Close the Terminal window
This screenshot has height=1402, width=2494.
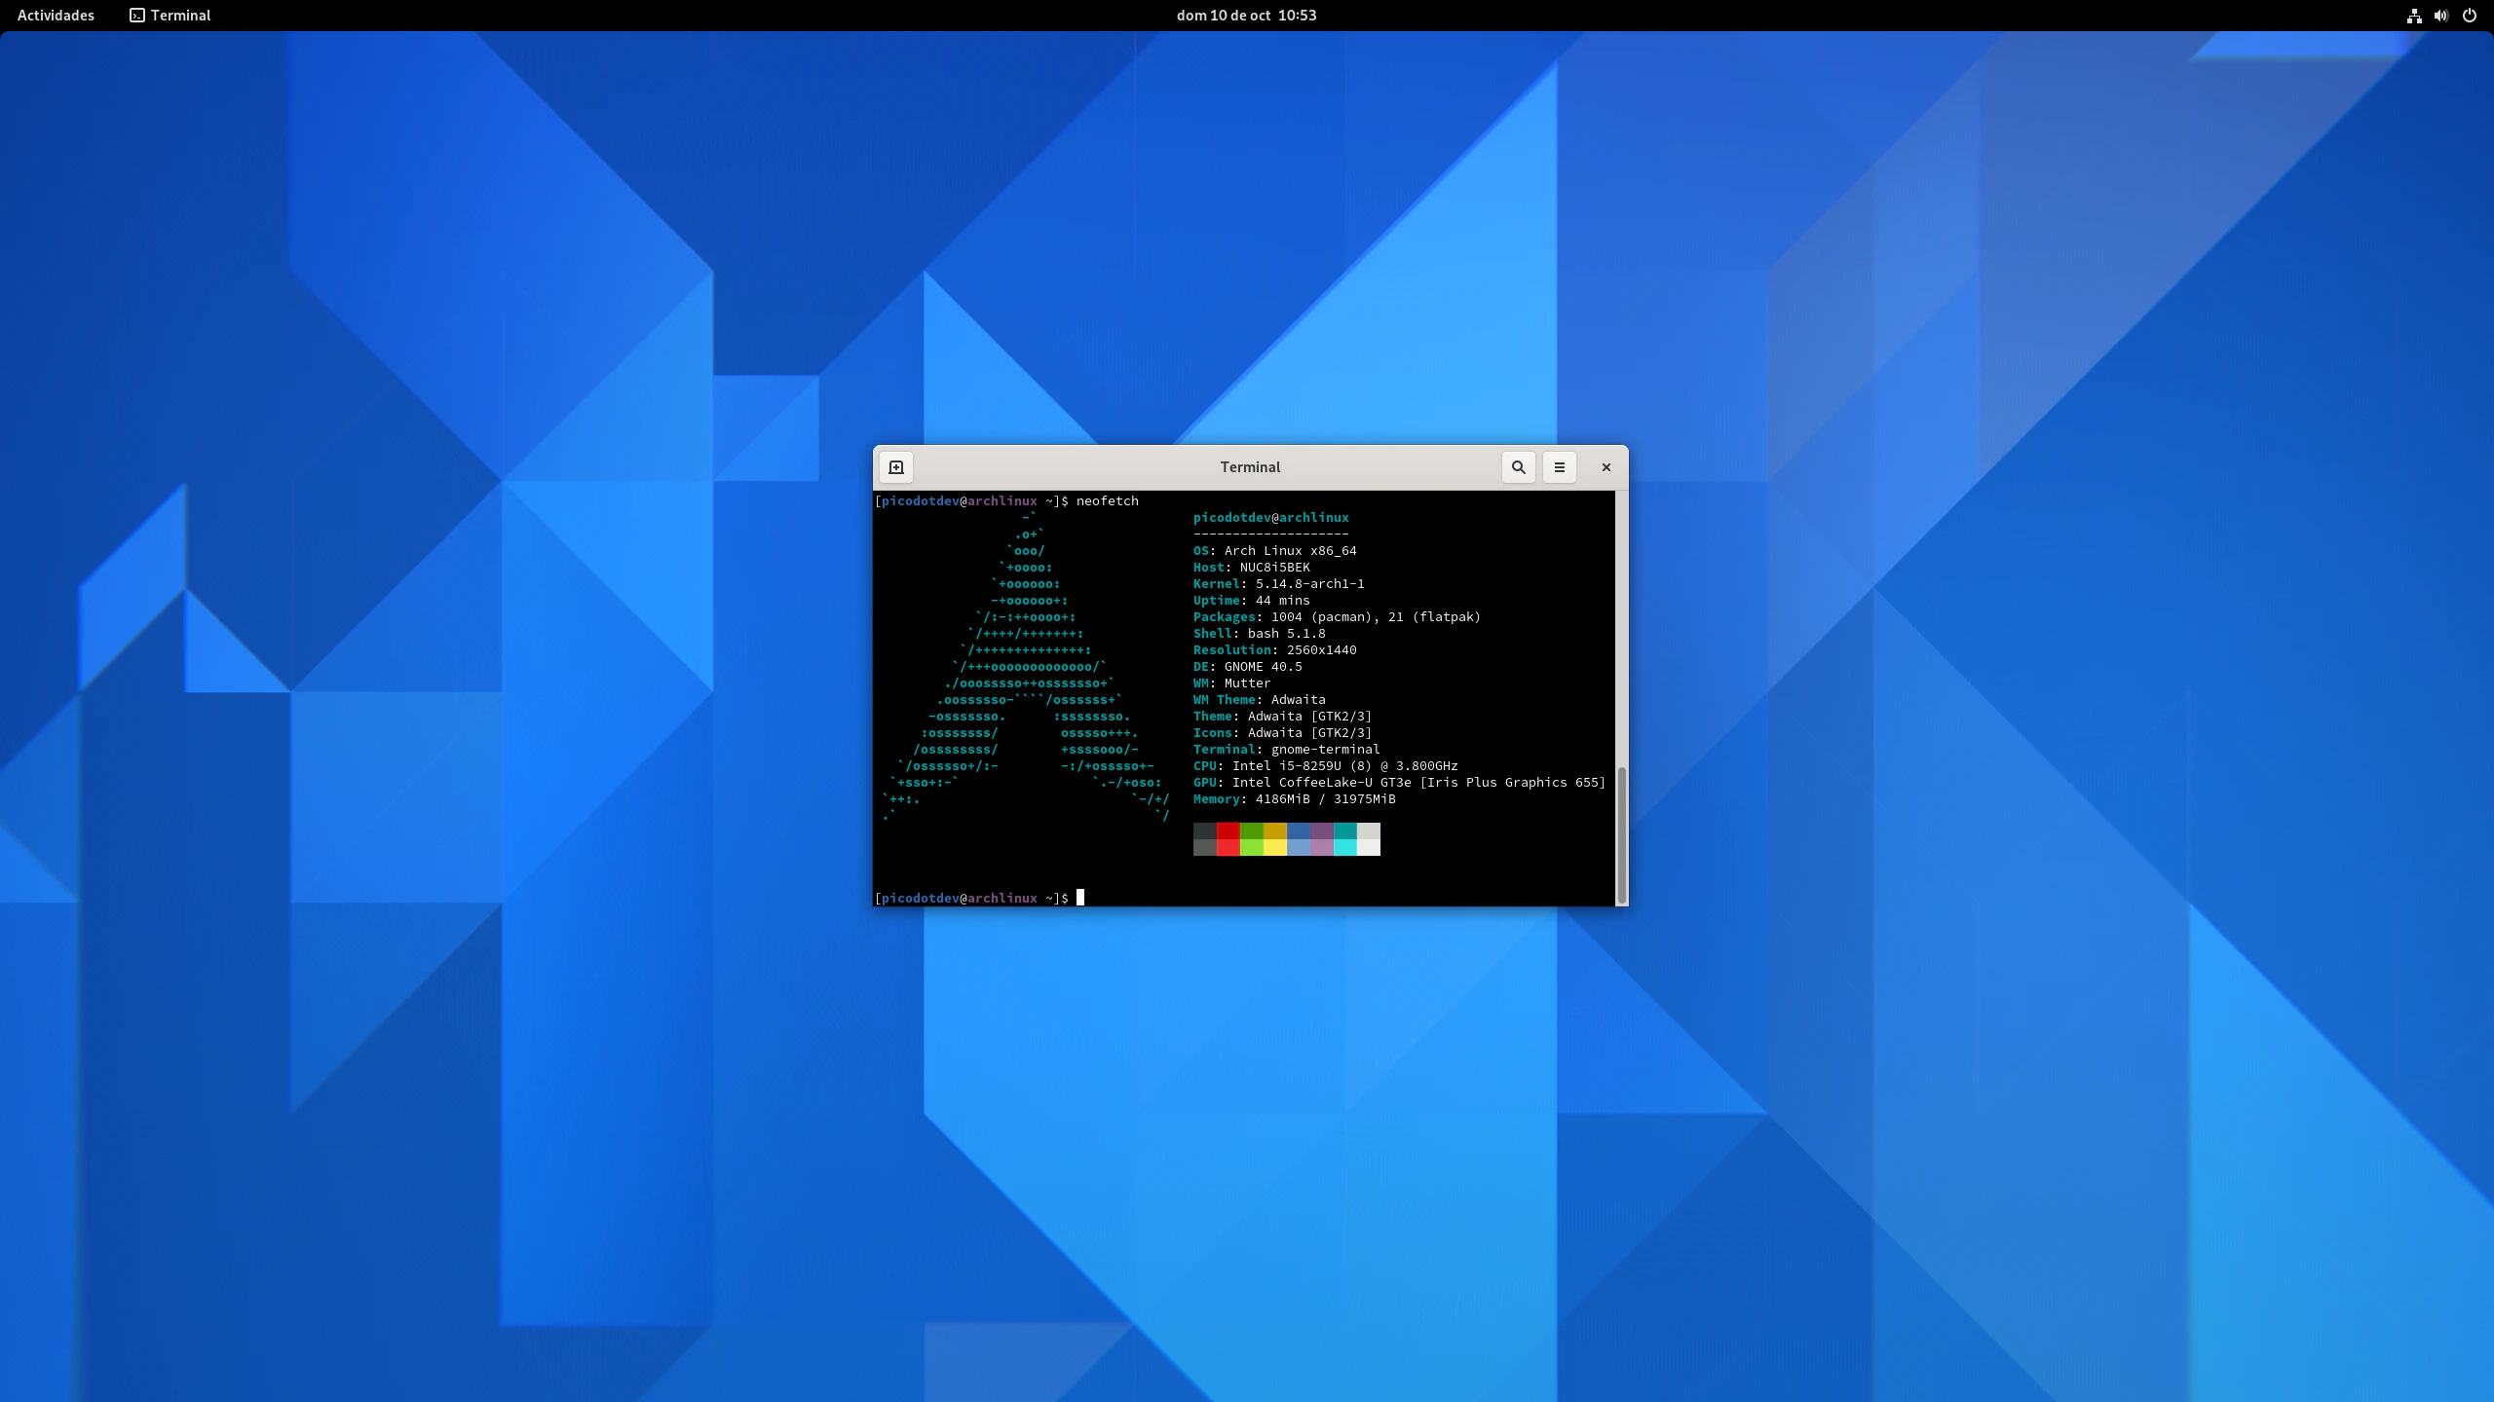pyautogui.click(x=1606, y=467)
